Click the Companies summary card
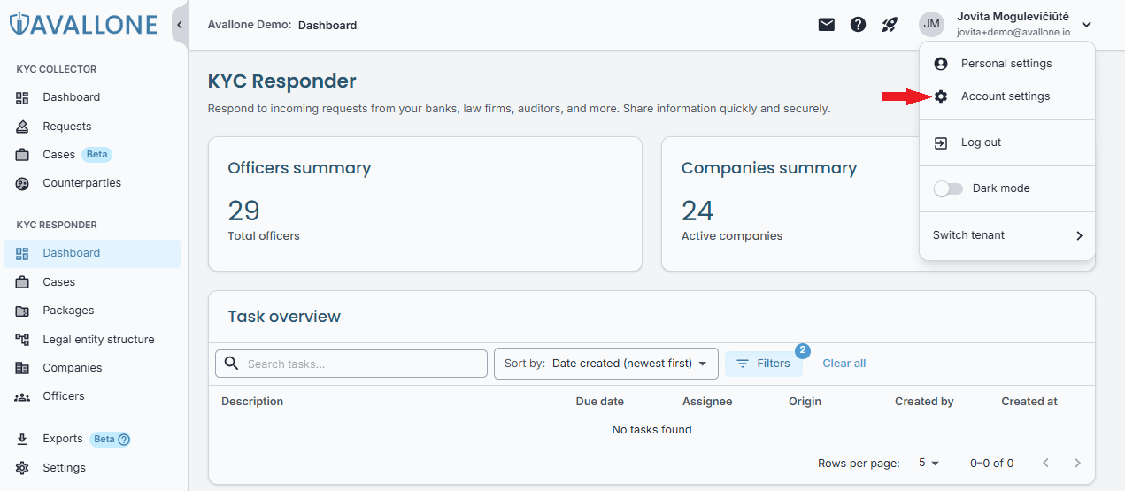Screen dimensions: 1125x491 pyautogui.click(x=878, y=203)
